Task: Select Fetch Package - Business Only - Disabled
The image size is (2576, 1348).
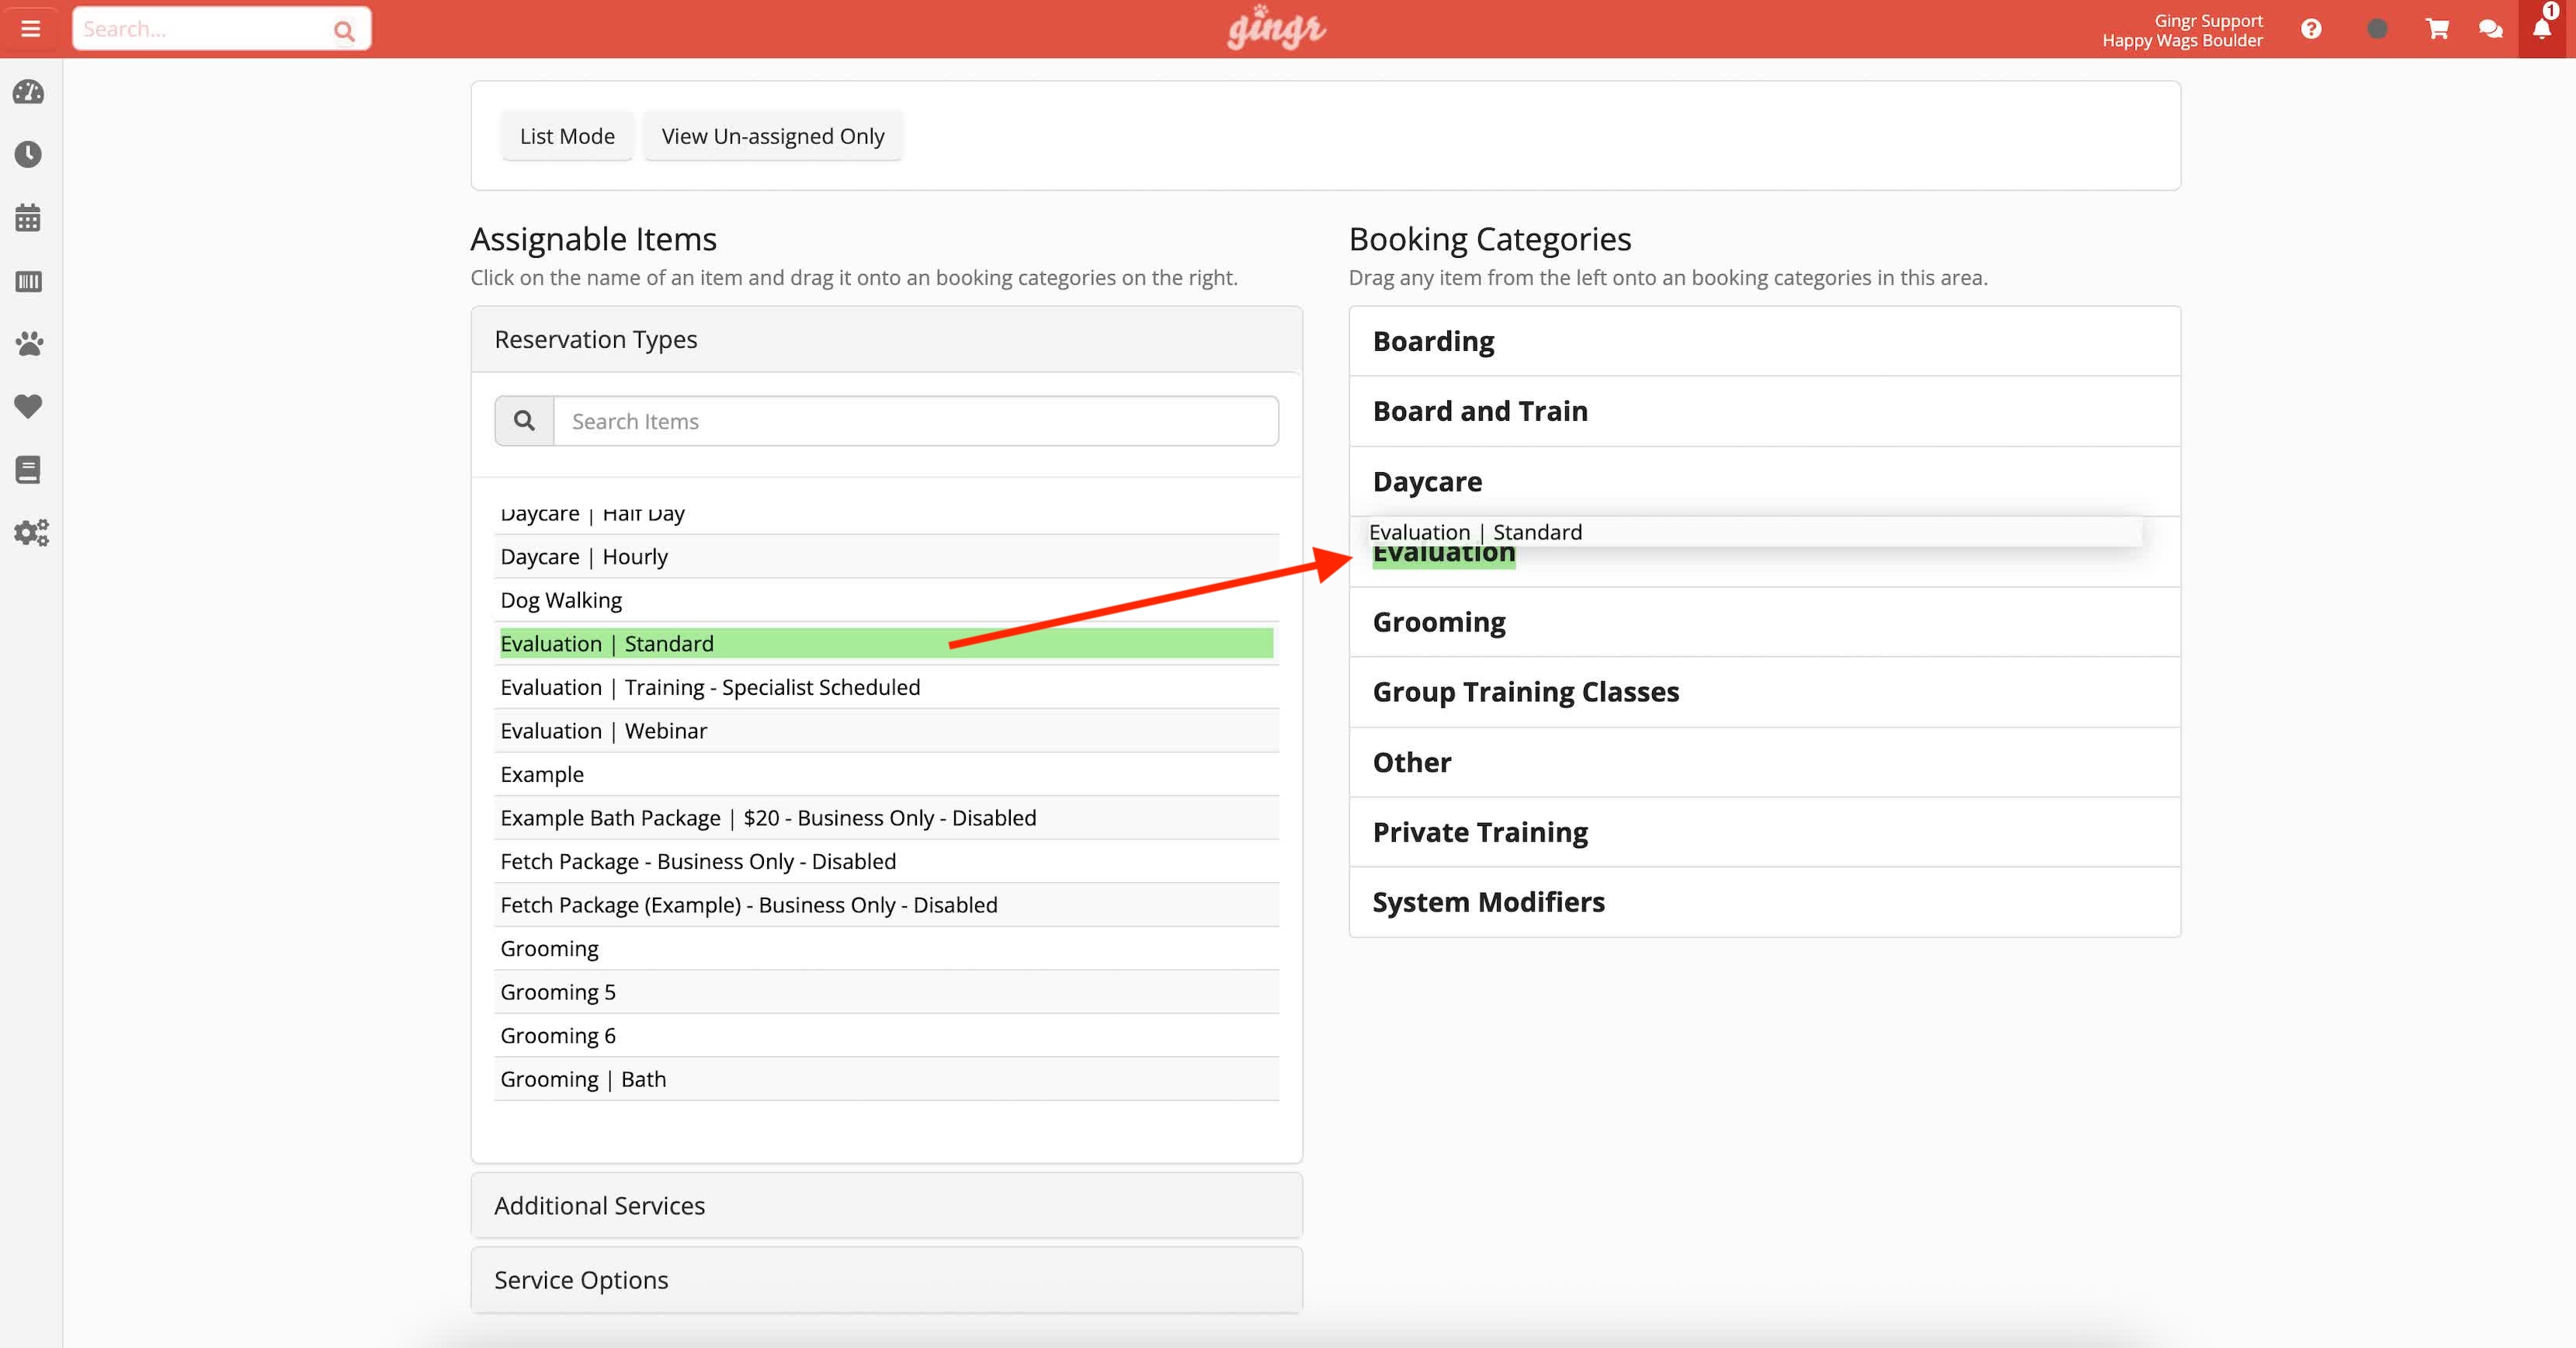Action: point(886,861)
